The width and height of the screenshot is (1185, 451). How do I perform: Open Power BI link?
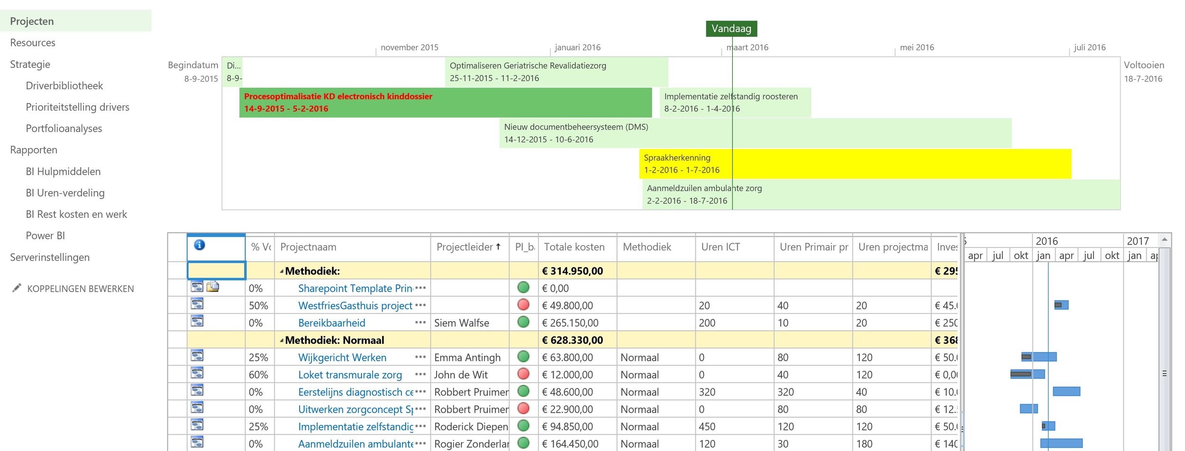pos(46,236)
